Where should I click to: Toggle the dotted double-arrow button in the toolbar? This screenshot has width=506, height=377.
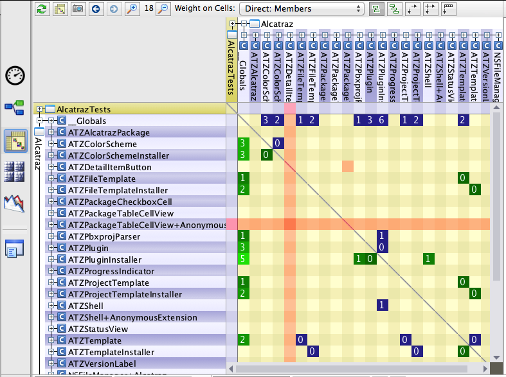431,9
